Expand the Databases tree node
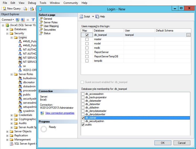The height and width of the screenshot is (149, 196). (7, 29)
